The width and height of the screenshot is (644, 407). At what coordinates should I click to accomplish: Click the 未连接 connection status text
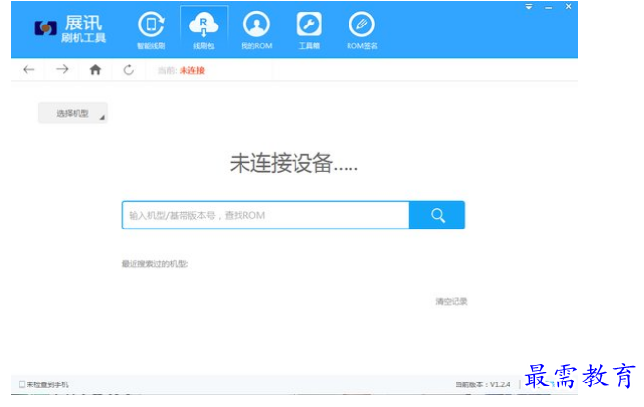(192, 71)
